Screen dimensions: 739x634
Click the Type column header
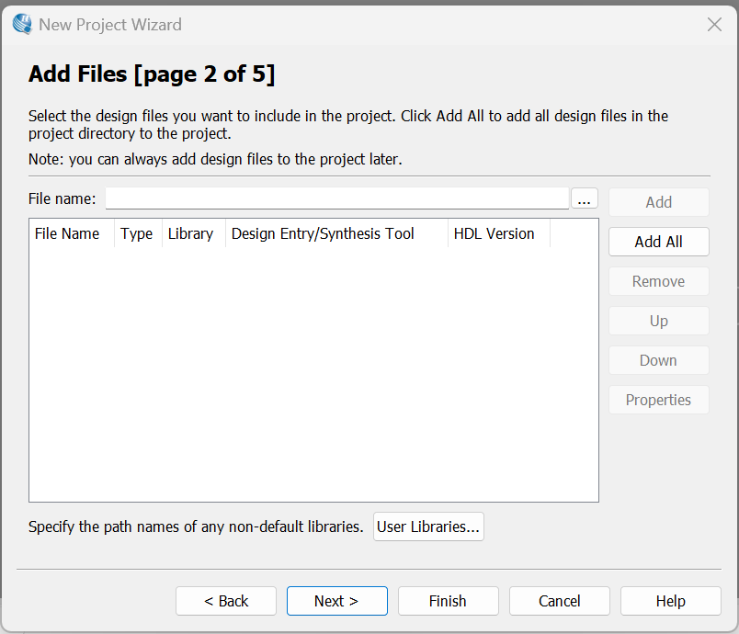pos(137,233)
